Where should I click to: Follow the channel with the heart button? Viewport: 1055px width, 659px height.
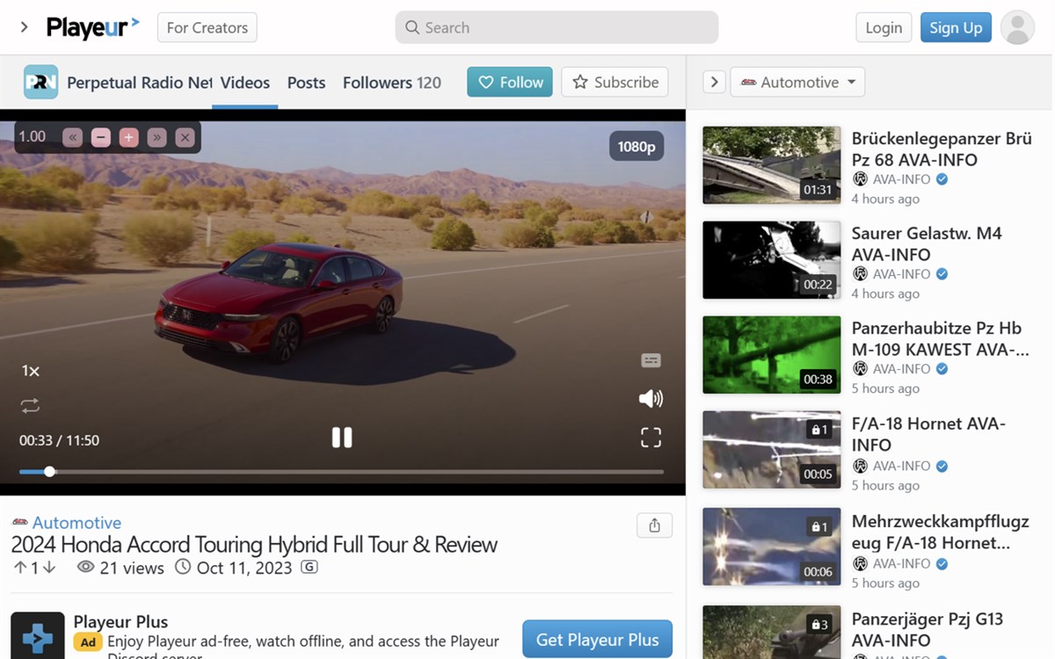tap(510, 82)
